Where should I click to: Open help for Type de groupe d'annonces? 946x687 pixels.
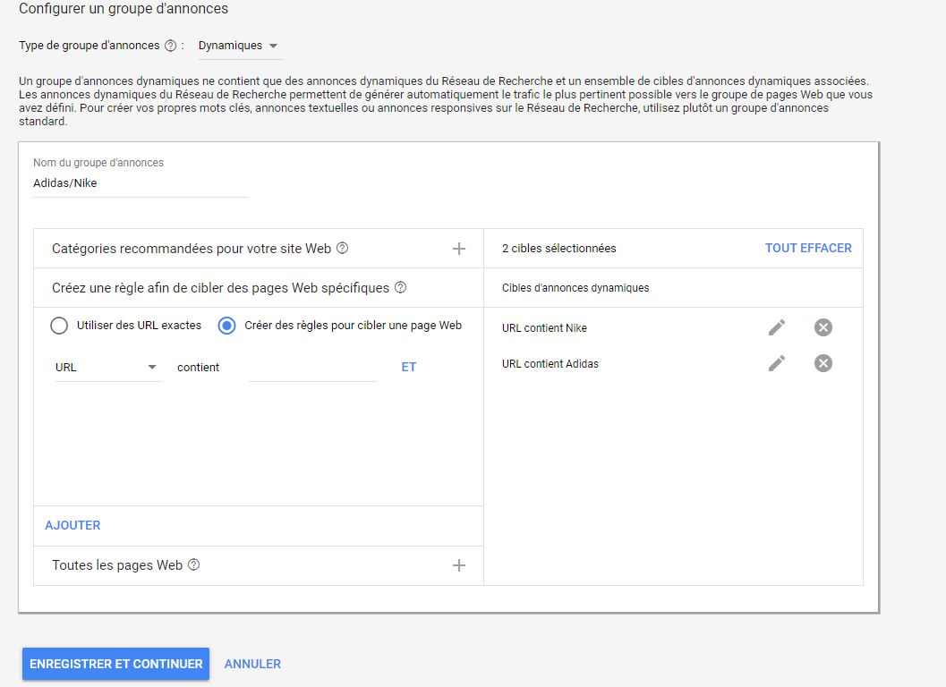[x=170, y=46]
